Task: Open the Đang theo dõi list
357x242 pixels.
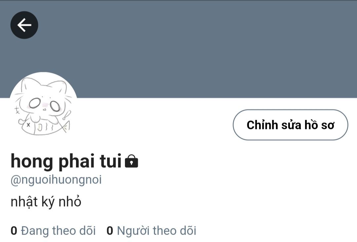Action: tap(53, 231)
